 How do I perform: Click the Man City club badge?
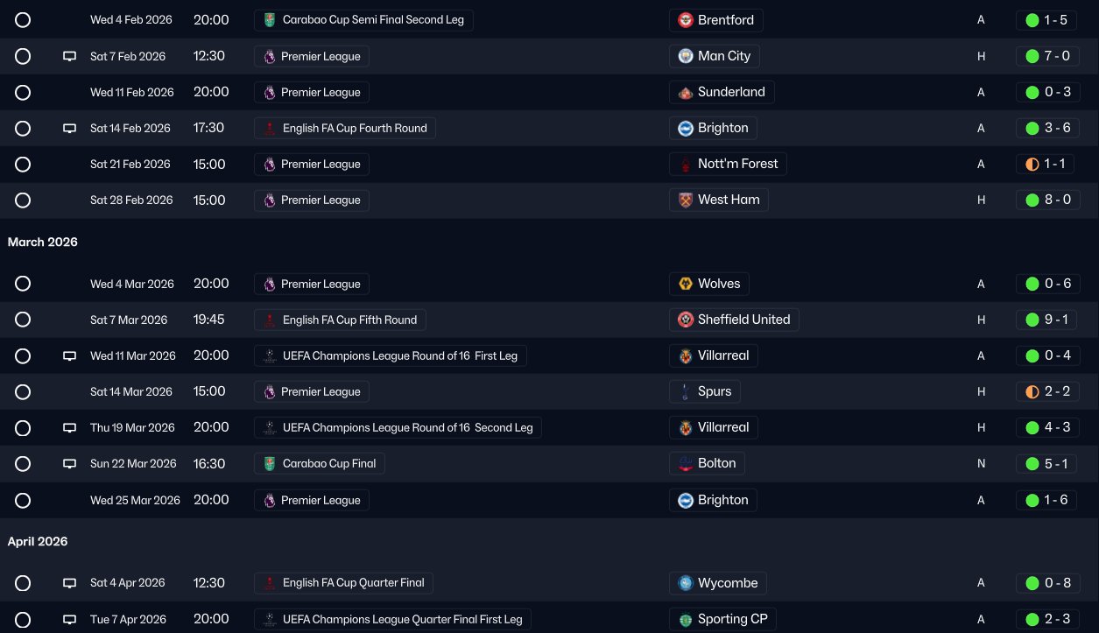[686, 56]
